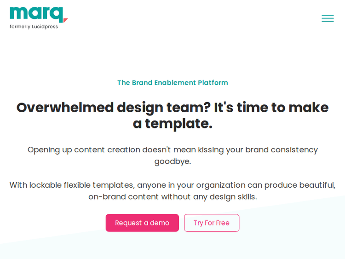Click the marq logo wordmark
345x259 pixels.
[x=36, y=14]
